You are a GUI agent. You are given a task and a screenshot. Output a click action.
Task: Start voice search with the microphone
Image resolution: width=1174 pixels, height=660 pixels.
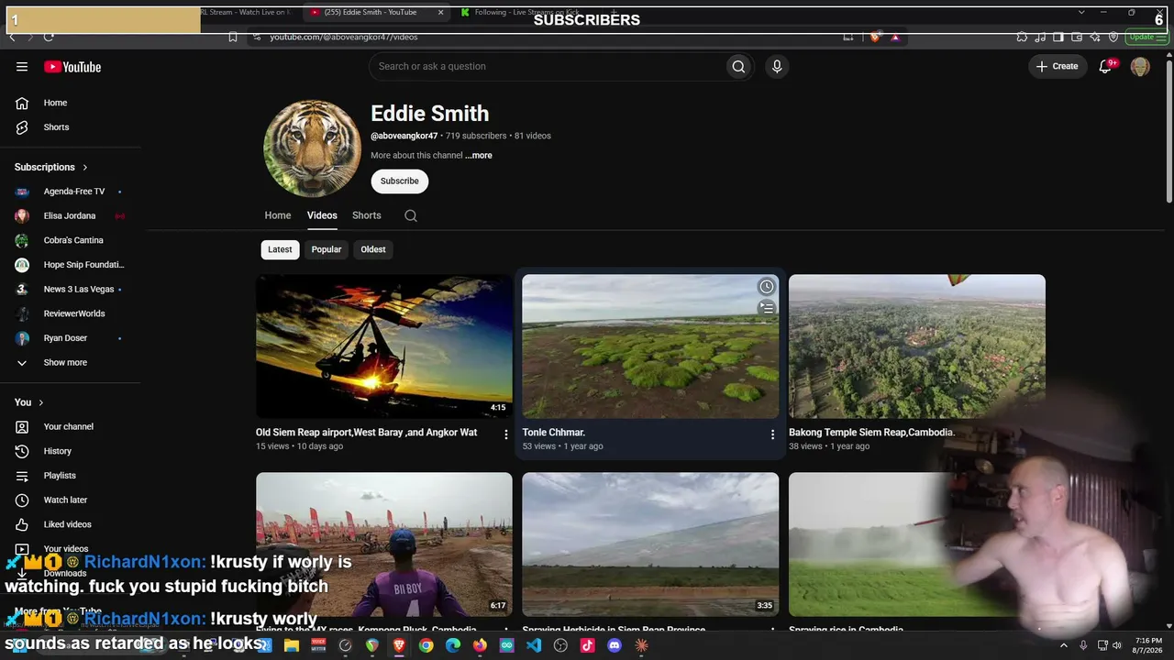[777, 66]
